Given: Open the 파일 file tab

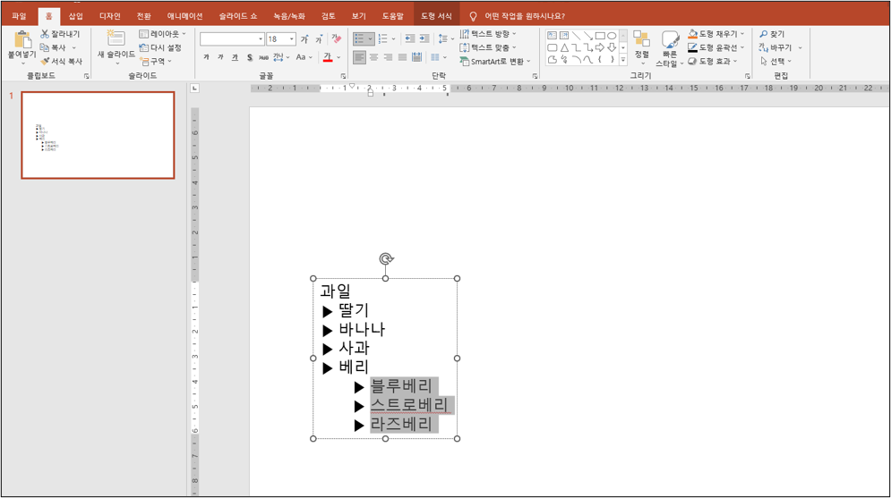Looking at the screenshot, I should (x=19, y=16).
